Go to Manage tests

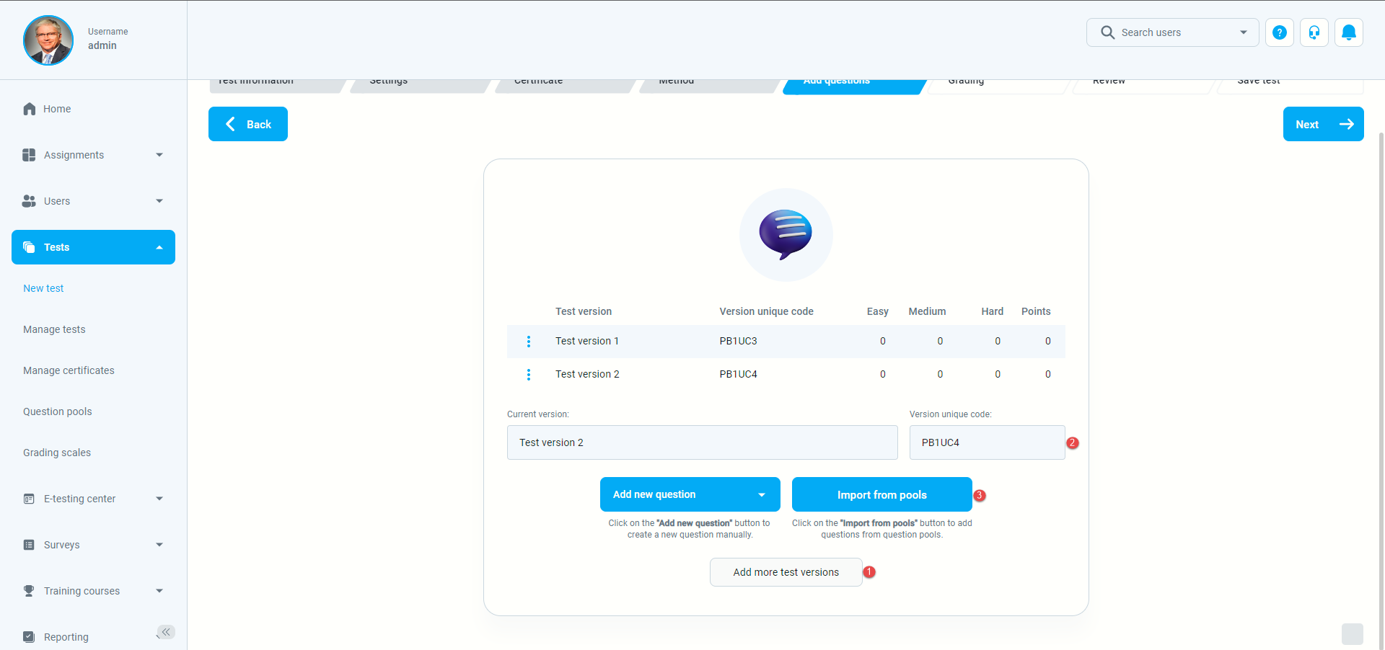click(x=54, y=329)
